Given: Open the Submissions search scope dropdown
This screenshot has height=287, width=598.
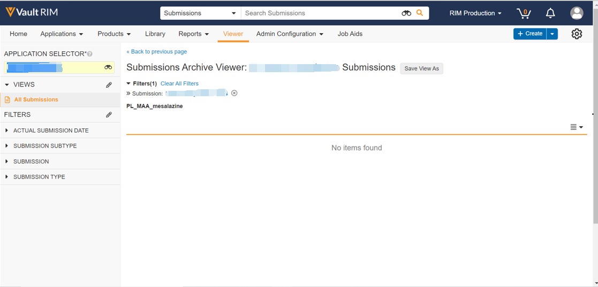Looking at the screenshot, I should (x=200, y=13).
